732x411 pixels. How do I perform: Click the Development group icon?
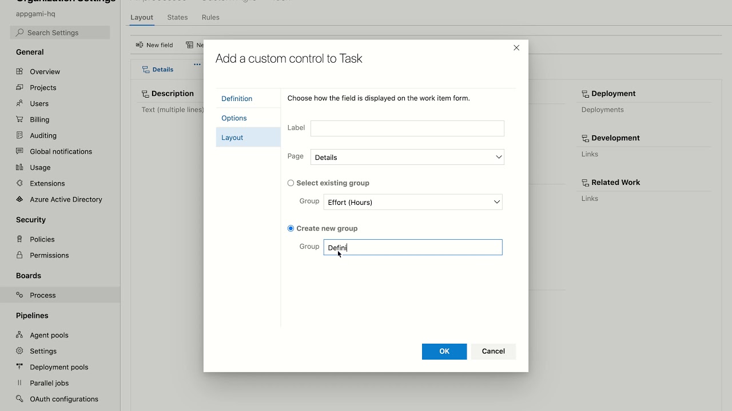585,138
